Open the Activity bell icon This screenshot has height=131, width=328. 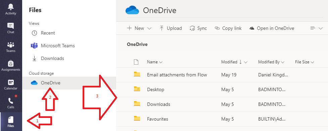tap(11, 7)
